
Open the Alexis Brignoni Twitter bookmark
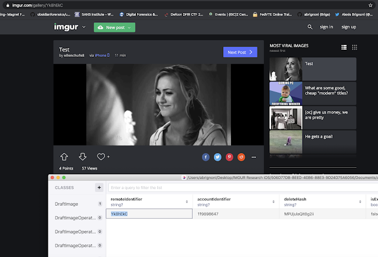pyautogui.click(x=354, y=14)
